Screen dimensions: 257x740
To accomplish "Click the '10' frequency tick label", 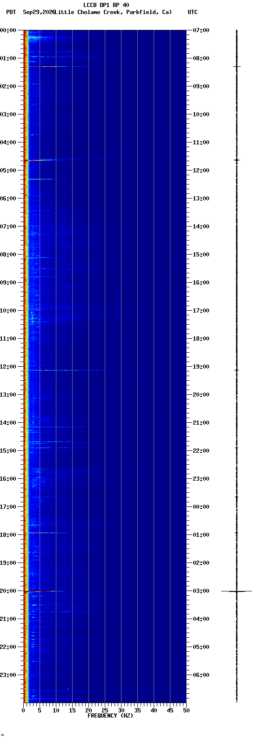I will coord(56,711).
